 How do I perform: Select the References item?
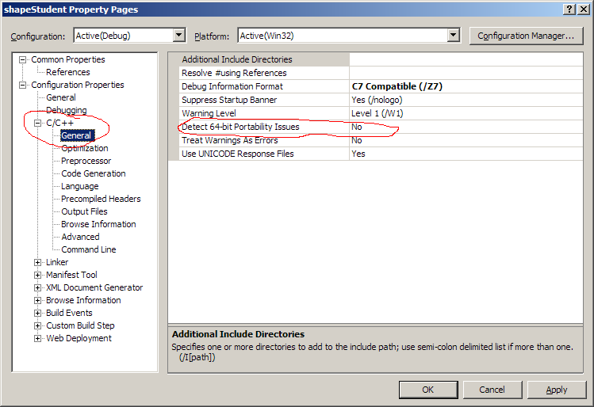[67, 72]
